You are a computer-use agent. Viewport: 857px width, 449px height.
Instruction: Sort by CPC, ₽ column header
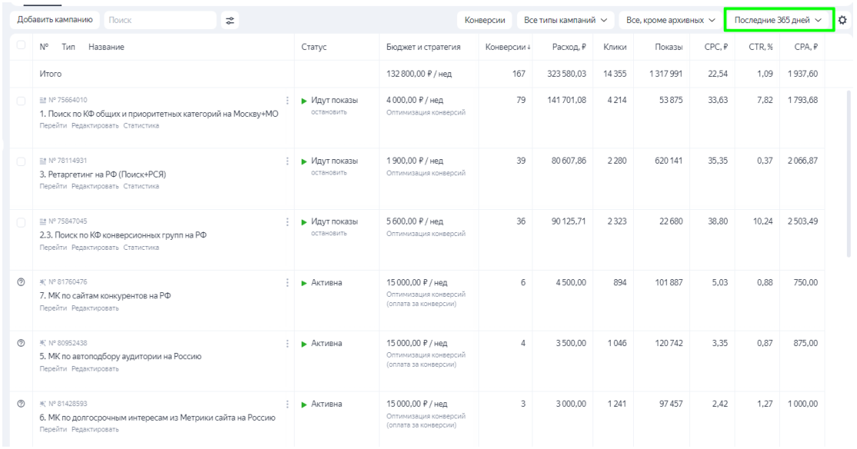coord(716,47)
